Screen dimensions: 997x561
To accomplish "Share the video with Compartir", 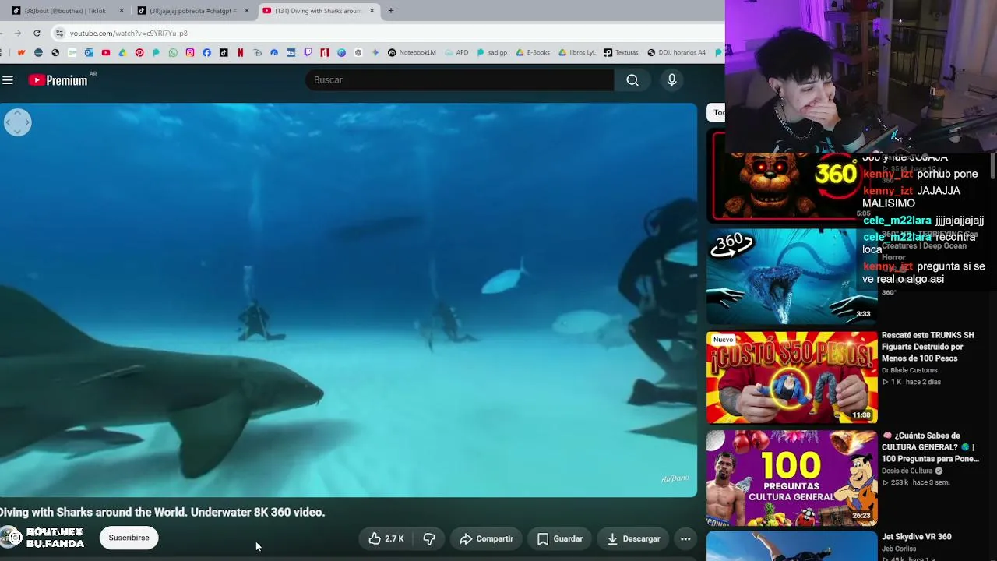I will click(x=486, y=538).
